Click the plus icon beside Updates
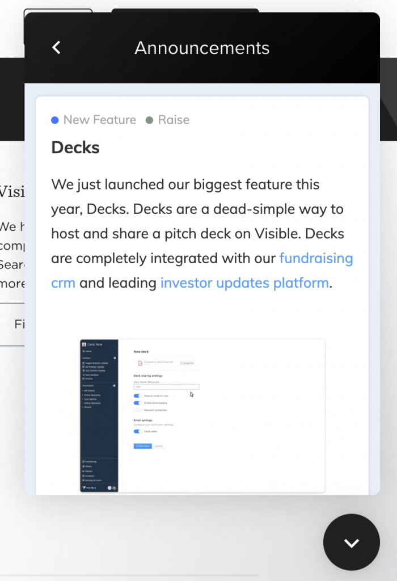This screenshot has height=581, width=397. 115,358
